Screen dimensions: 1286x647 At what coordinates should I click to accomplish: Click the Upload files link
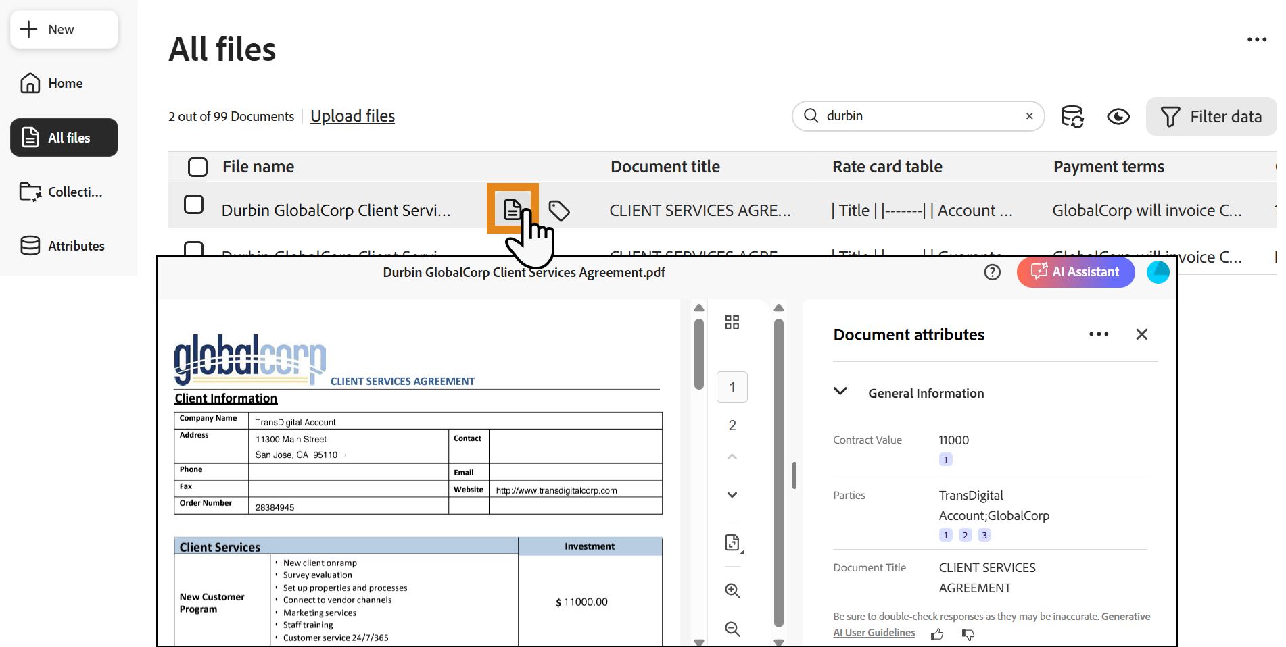pyautogui.click(x=352, y=116)
